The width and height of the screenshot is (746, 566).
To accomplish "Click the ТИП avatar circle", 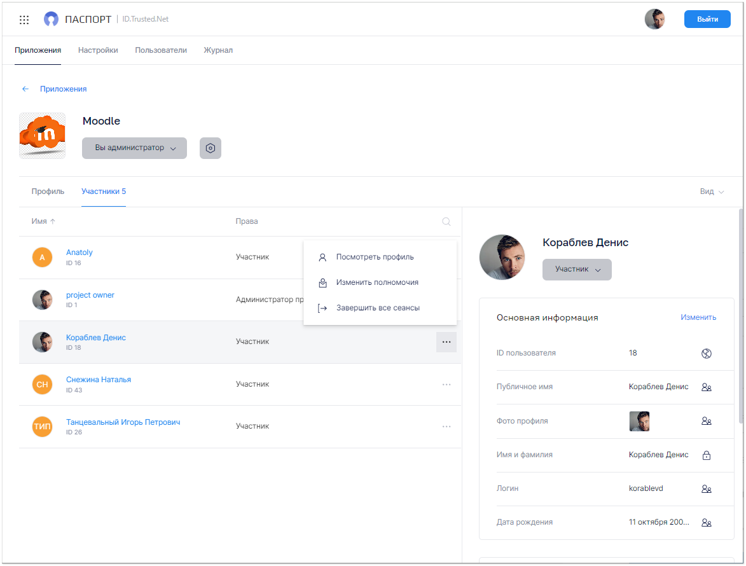I will pyautogui.click(x=43, y=427).
